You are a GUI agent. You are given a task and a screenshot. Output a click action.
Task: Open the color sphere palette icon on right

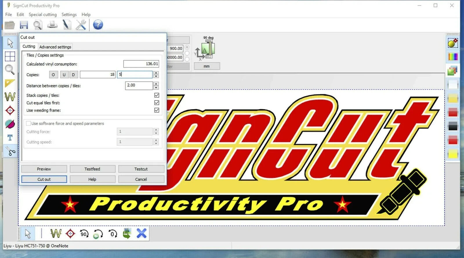tap(453, 43)
